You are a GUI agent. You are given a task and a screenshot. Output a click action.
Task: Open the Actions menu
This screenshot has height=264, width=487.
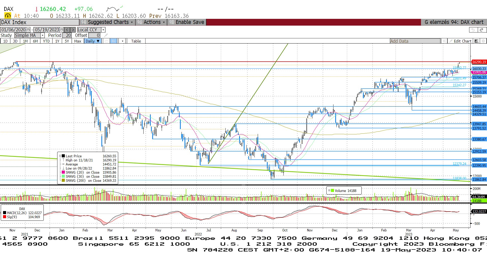151,22
